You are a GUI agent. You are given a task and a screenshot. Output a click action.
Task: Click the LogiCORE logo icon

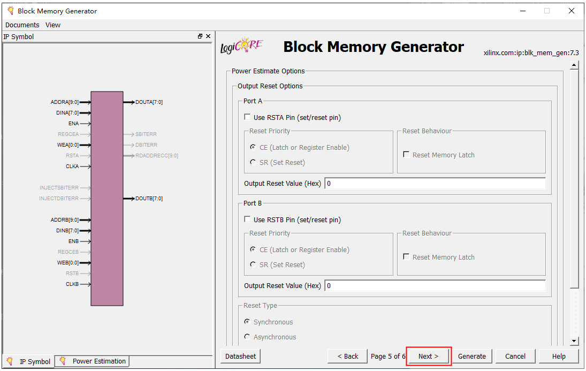pos(241,46)
